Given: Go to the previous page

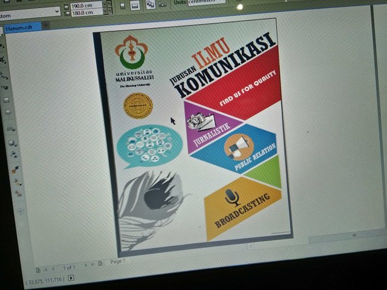Looking at the screenshot, I should point(53,269).
